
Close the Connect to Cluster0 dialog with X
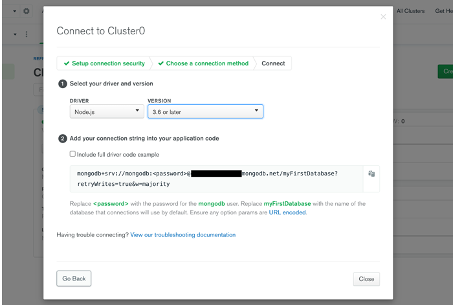[x=383, y=17]
